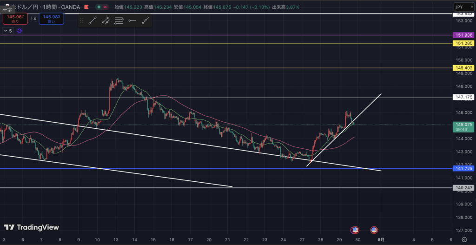Expand the collapsed 5 indicators list
476x245 pixels.
coord(8,31)
